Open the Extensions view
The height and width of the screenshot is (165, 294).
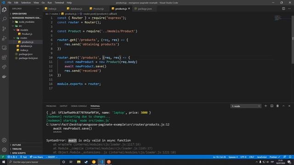(4, 57)
